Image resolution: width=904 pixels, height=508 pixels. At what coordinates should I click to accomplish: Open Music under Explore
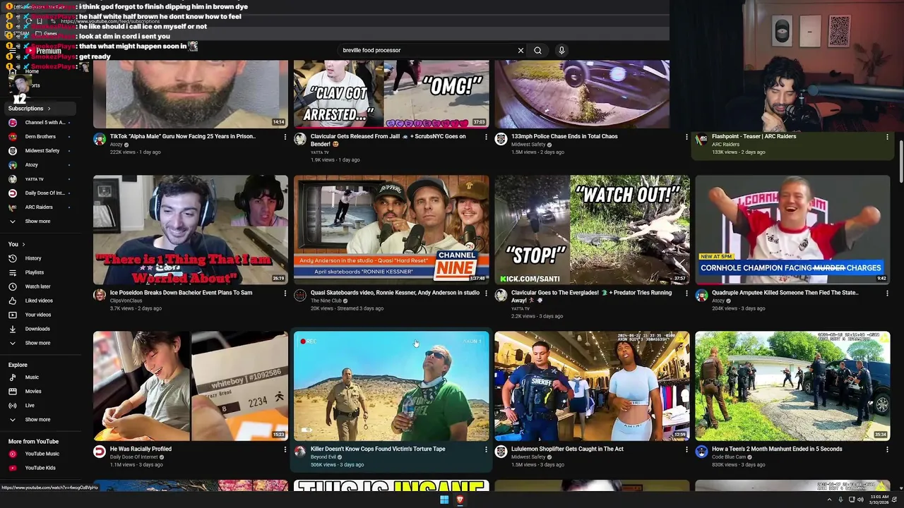coord(41,377)
